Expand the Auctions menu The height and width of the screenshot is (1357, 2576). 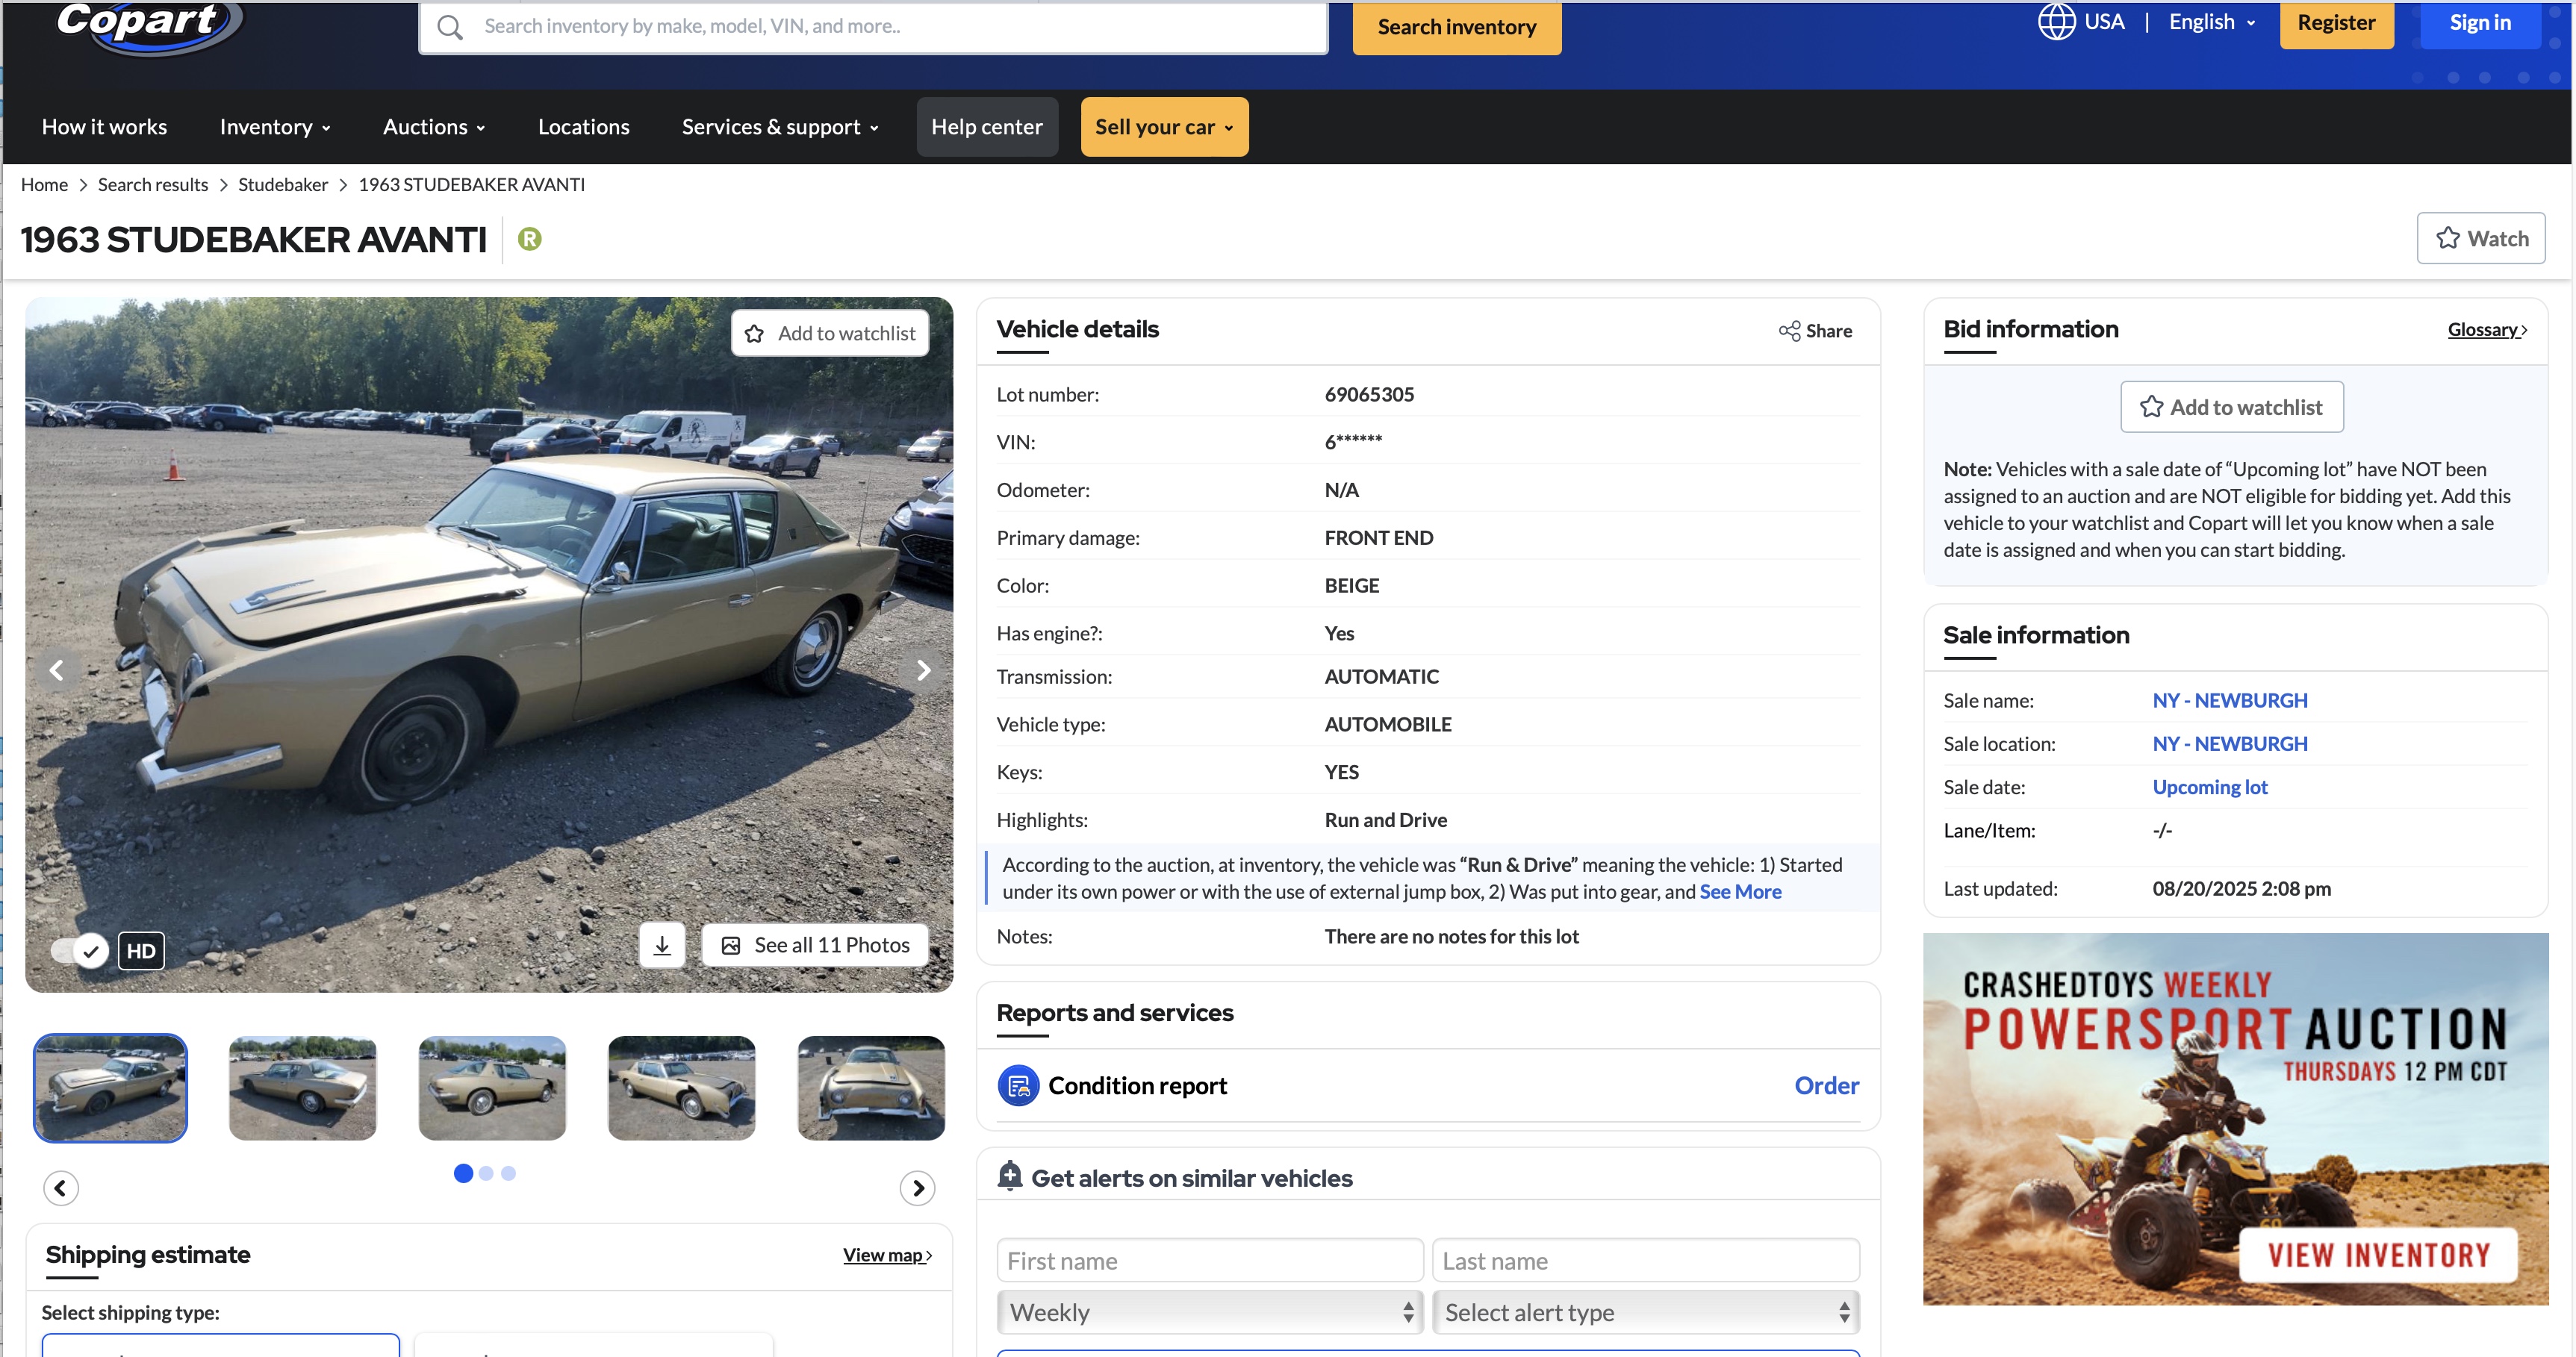point(434,127)
